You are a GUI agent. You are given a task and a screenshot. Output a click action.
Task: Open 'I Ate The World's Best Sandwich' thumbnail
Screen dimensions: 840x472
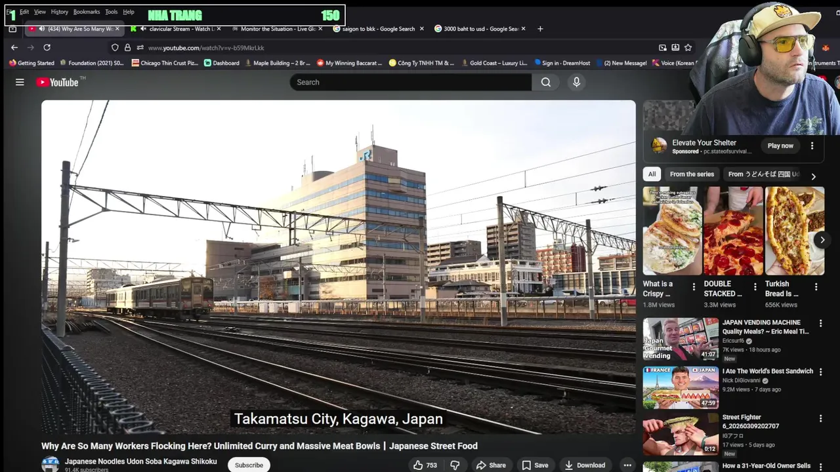(681, 387)
